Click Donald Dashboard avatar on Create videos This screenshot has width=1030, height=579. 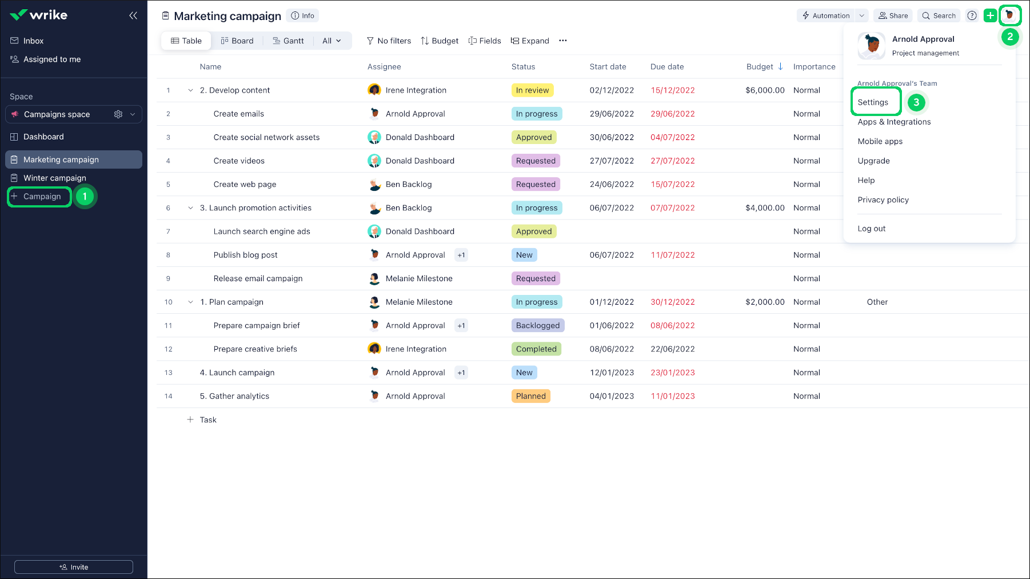click(374, 161)
